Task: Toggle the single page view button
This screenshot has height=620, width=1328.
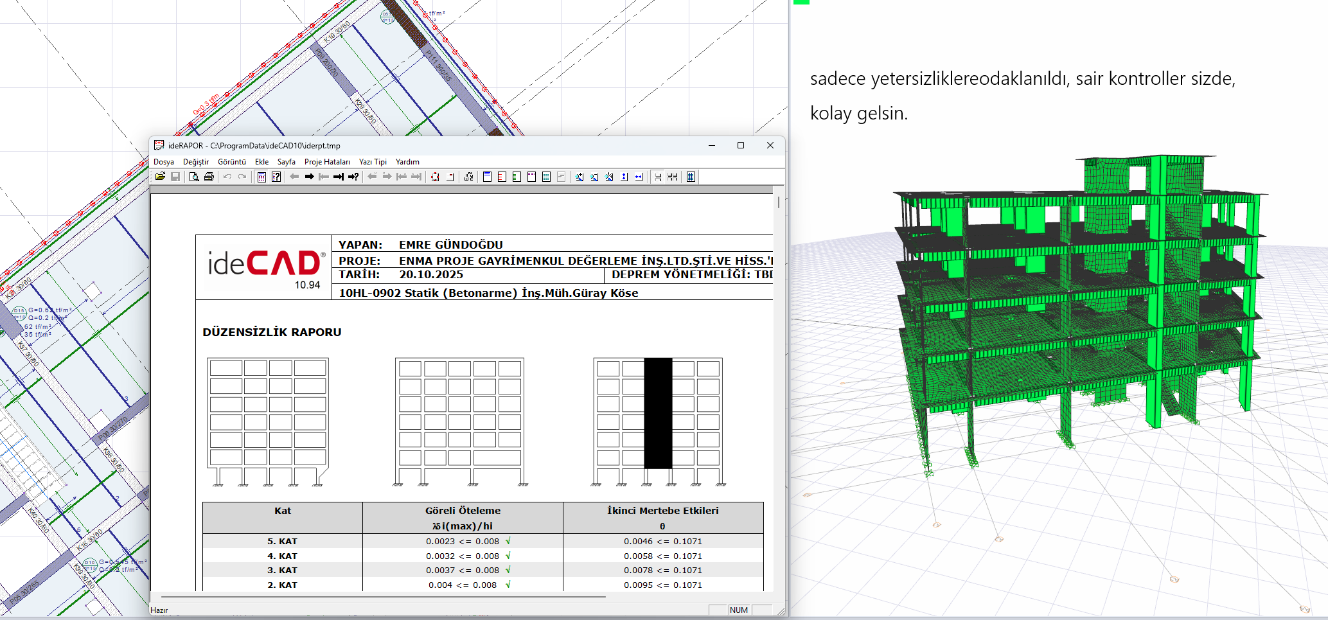Action: point(658,177)
